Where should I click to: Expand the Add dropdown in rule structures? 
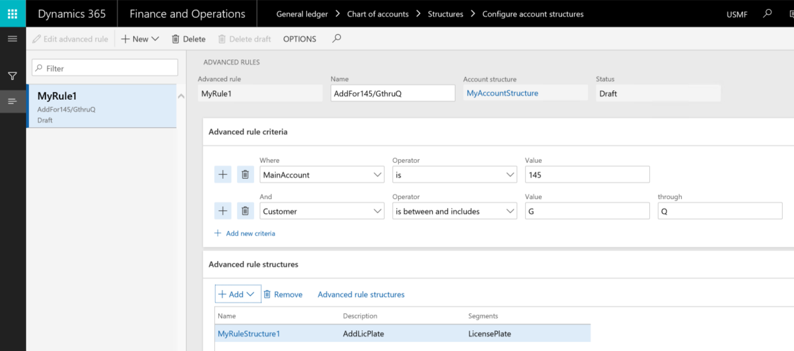coord(238,294)
